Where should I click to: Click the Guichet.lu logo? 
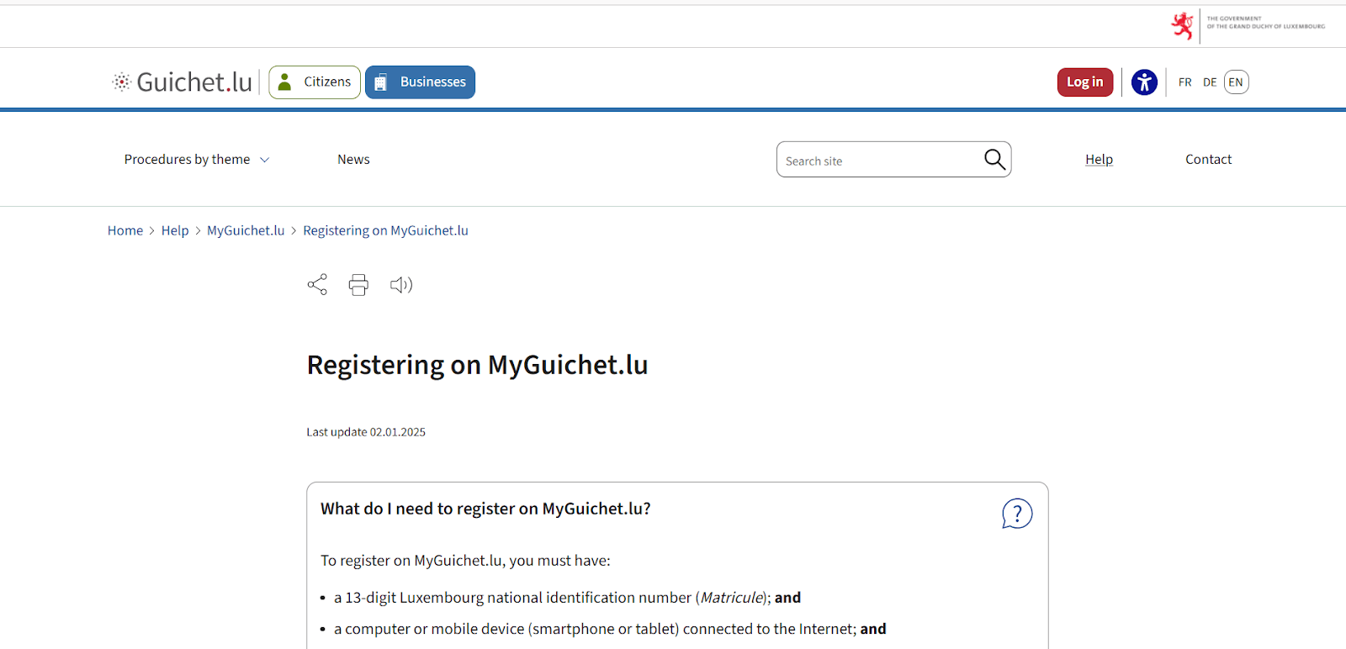tap(183, 82)
